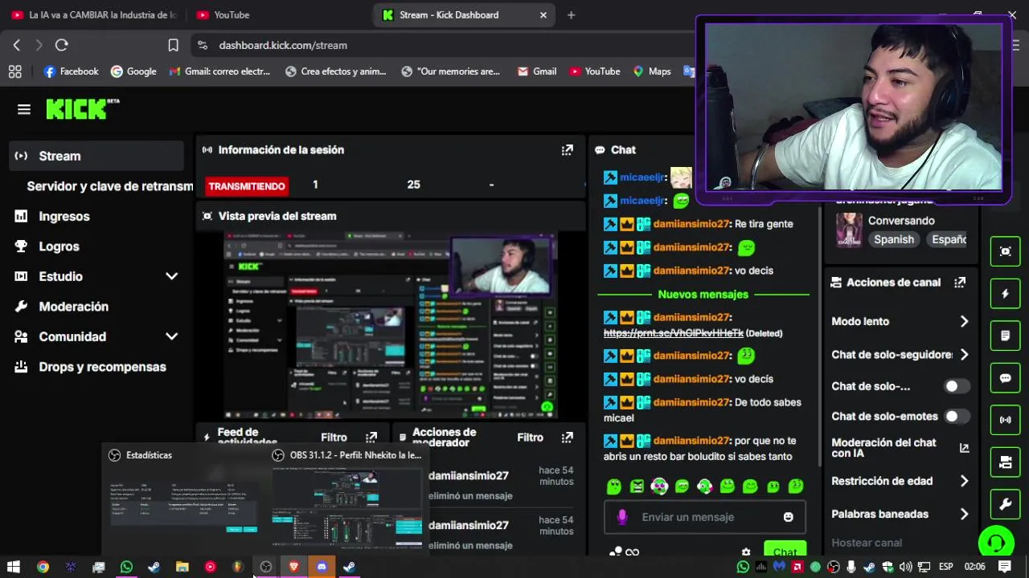Open WhatsApp from the taskbar

tap(126, 567)
